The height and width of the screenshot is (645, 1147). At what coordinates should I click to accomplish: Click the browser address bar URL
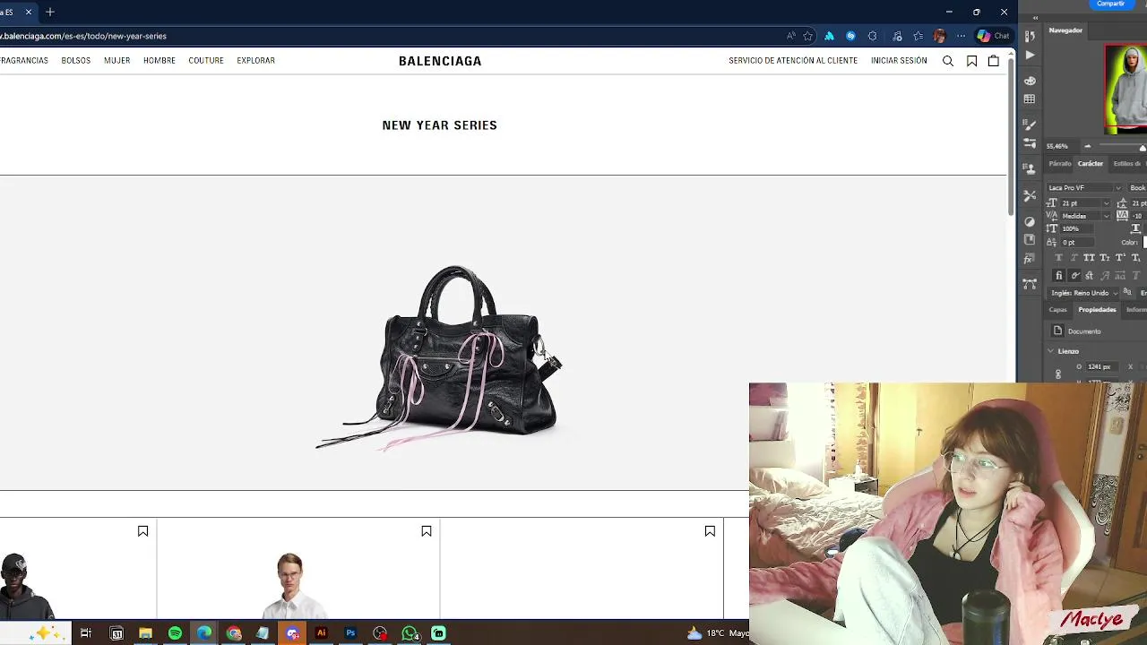tap(83, 36)
